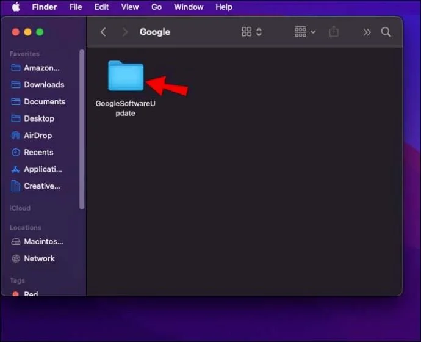Click the Locations section header

pyautogui.click(x=26, y=228)
